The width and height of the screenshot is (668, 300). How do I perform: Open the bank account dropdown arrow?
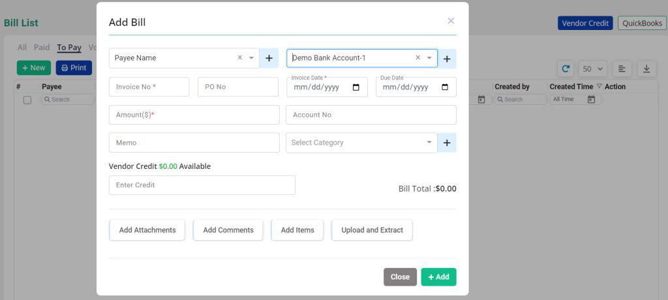pos(429,58)
